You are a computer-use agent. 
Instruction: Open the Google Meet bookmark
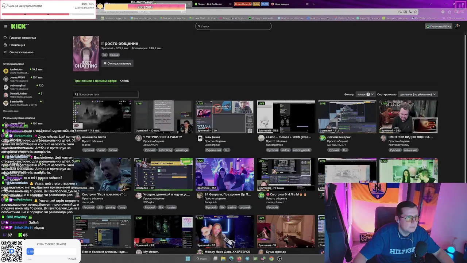click(197, 18)
